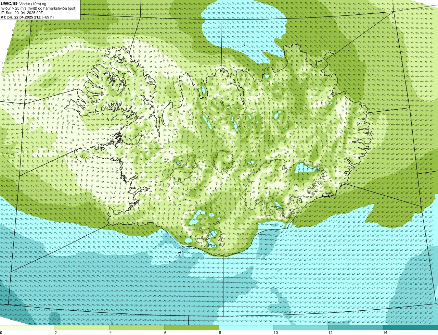The width and height of the screenshot is (438, 335).
Task: Click the 'IT: Sun. 20. 04. 2025 00Z' line
Action: [x=22, y=12]
